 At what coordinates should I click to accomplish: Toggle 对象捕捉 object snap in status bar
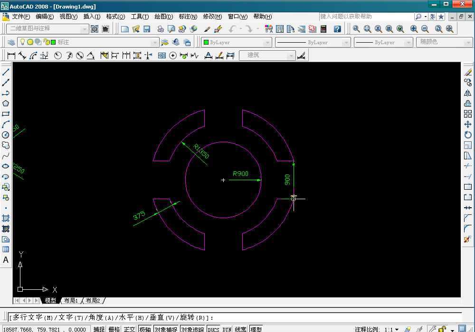166,329
